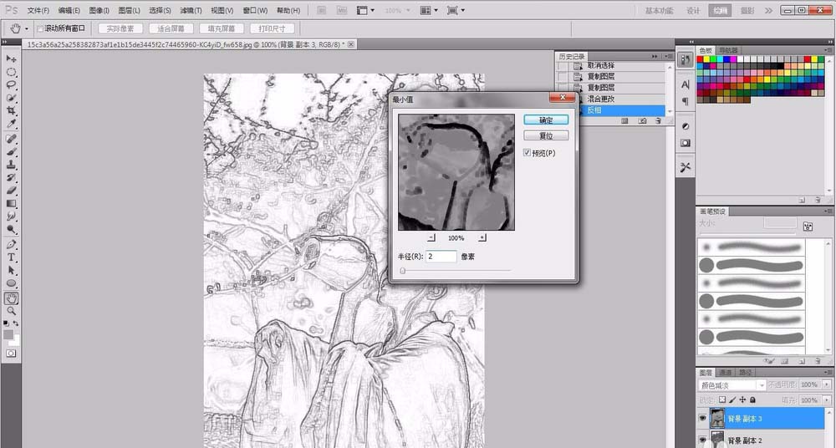Click the 确定 button in dialog

546,120
